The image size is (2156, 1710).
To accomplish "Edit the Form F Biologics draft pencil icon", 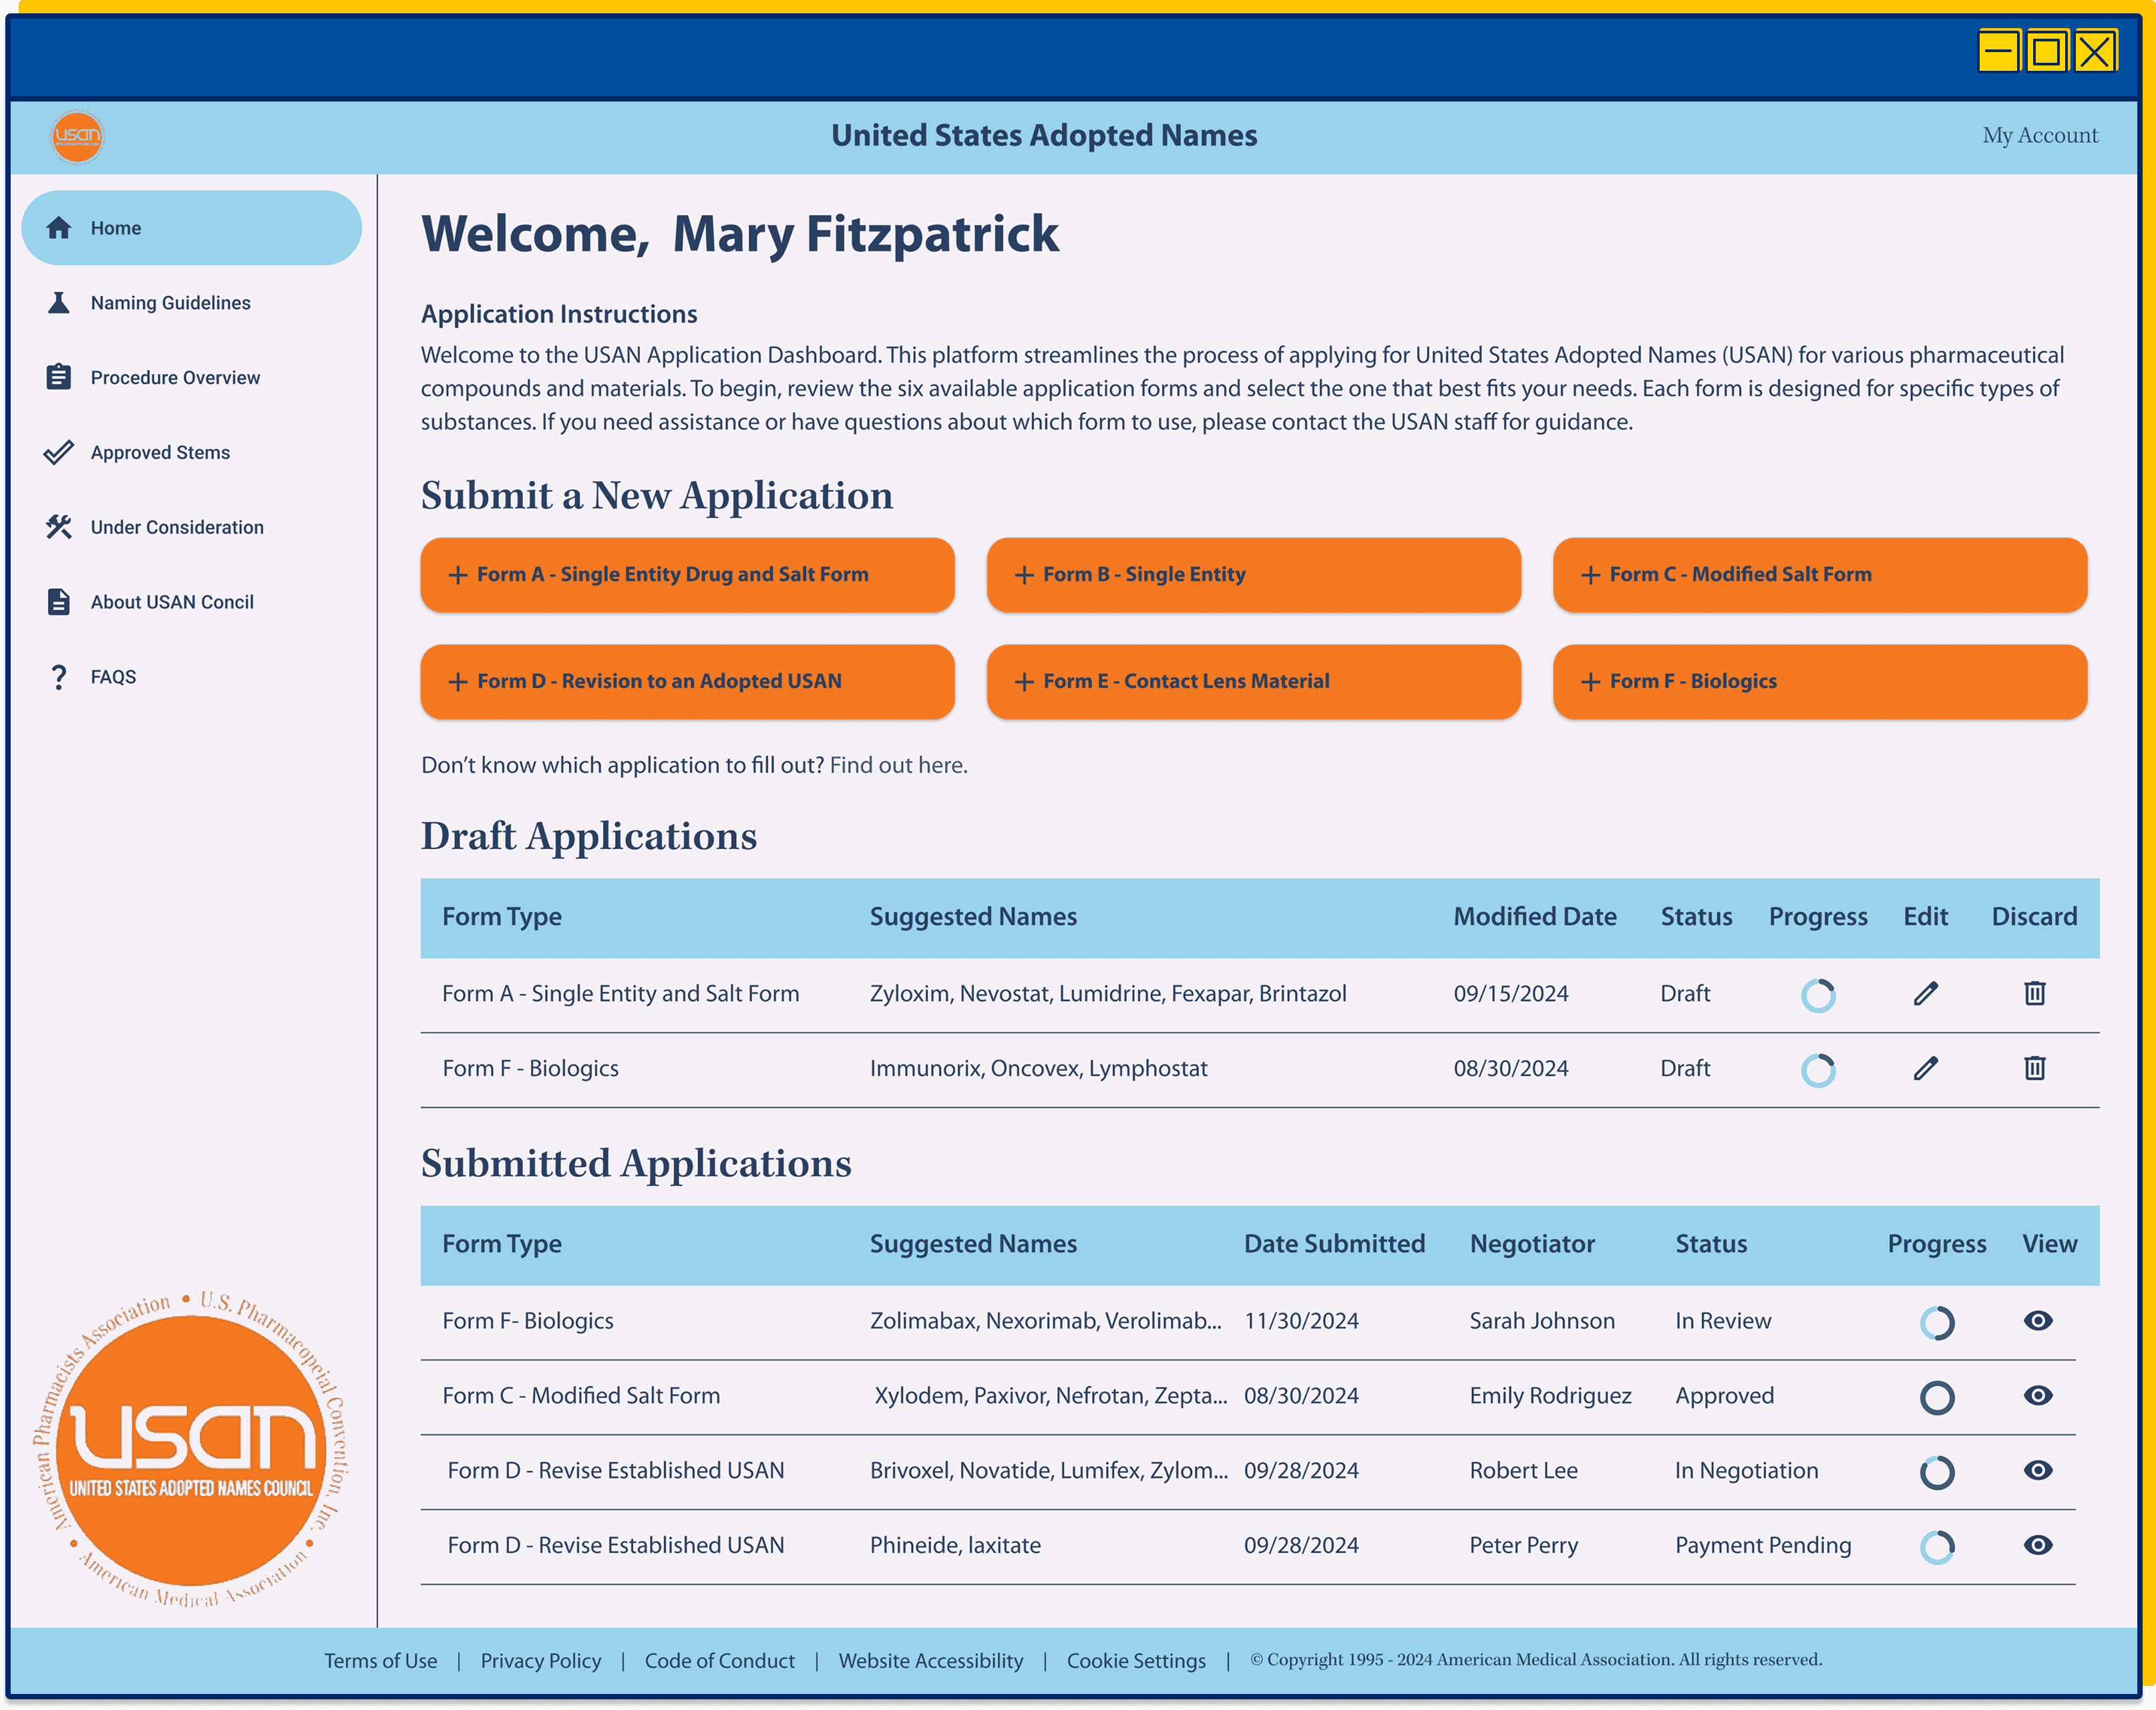I will coord(1926,1068).
